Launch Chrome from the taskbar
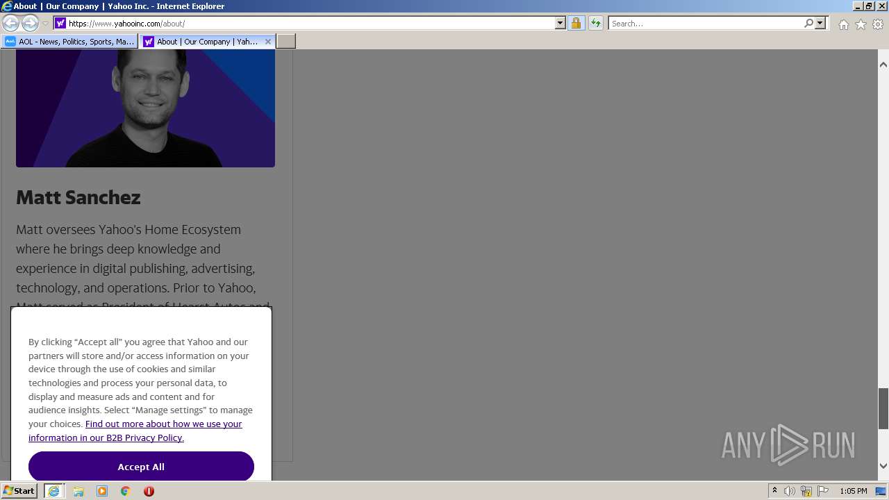 tap(126, 491)
